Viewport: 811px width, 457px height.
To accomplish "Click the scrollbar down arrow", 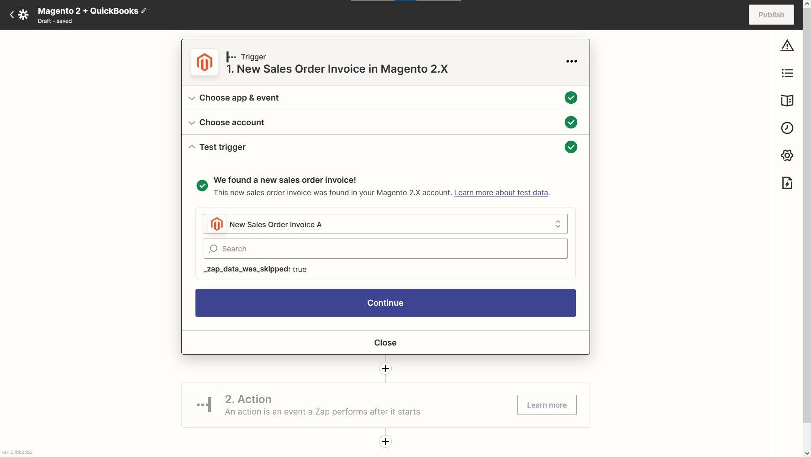I will (807, 453).
